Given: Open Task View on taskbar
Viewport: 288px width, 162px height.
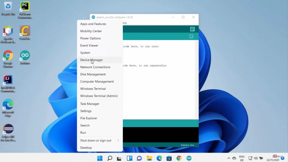Looking at the screenshot, I should pos(119,158).
